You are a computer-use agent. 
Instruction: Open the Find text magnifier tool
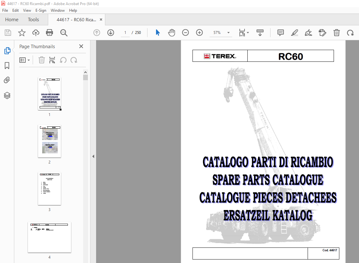click(64, 33)
